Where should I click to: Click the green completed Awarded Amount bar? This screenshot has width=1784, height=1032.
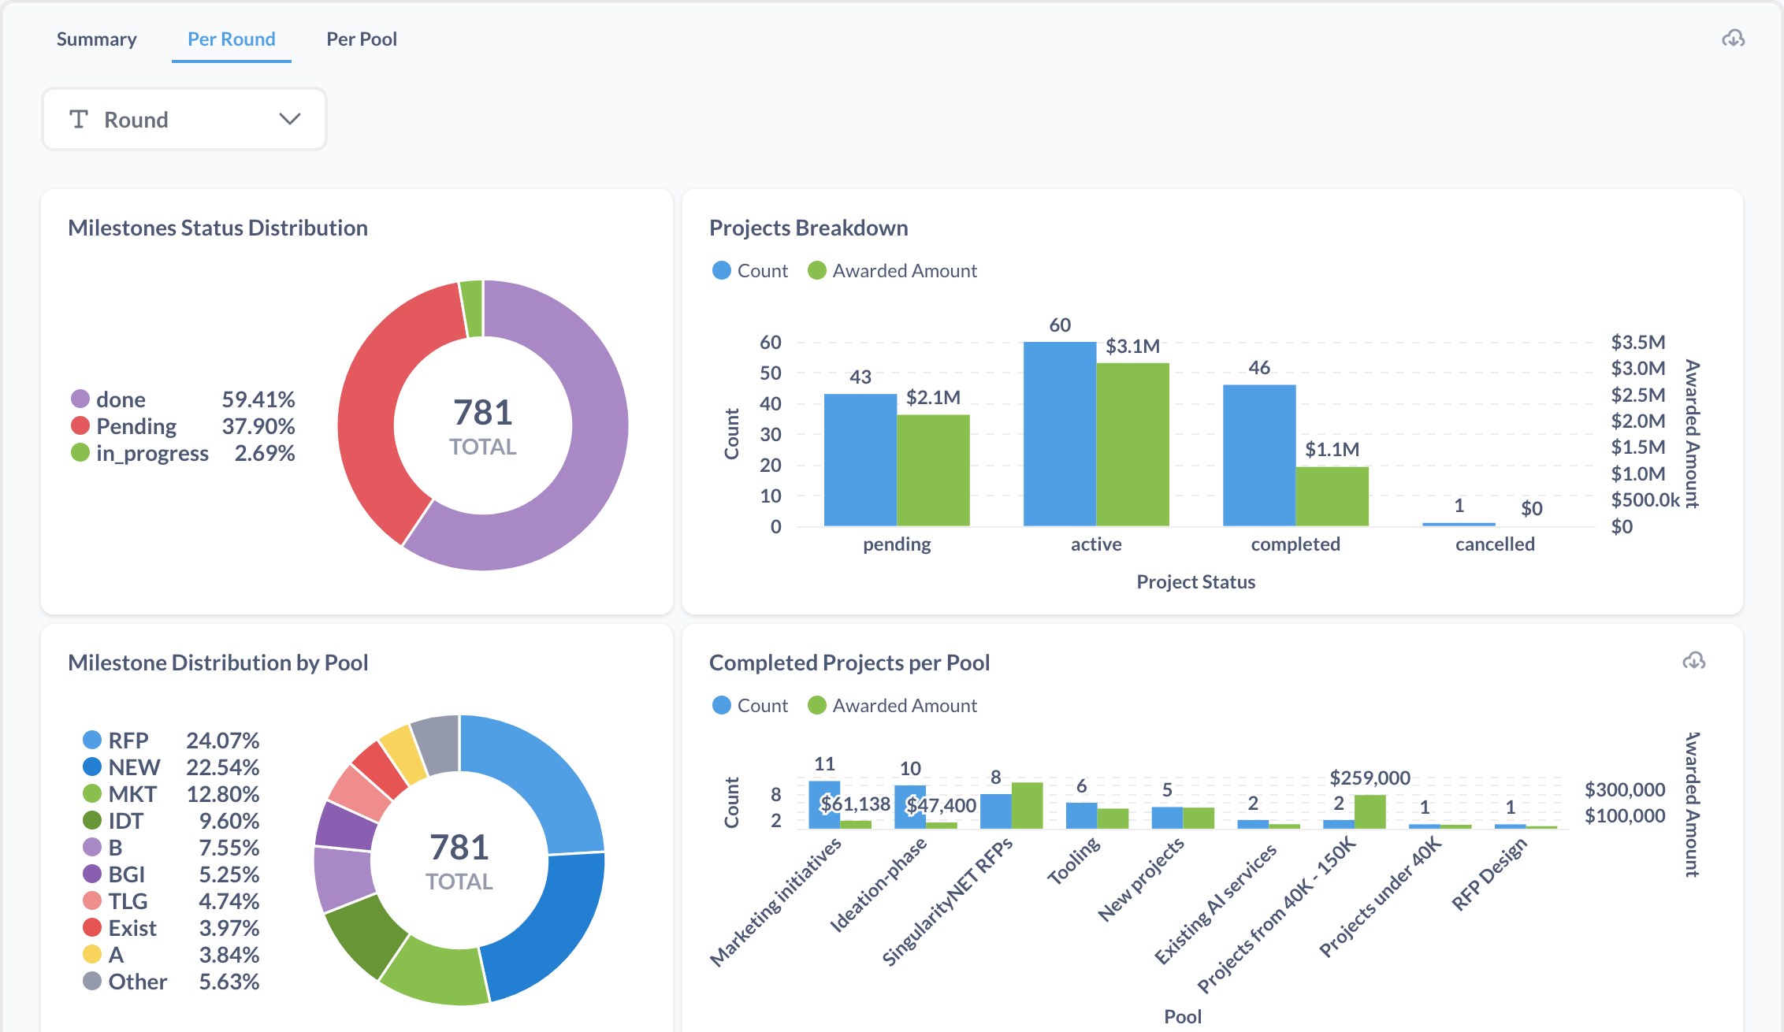point(1332,496)
